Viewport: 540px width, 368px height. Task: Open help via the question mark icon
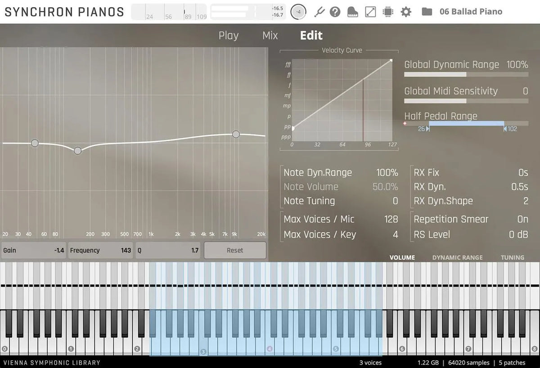pos(335,12)
